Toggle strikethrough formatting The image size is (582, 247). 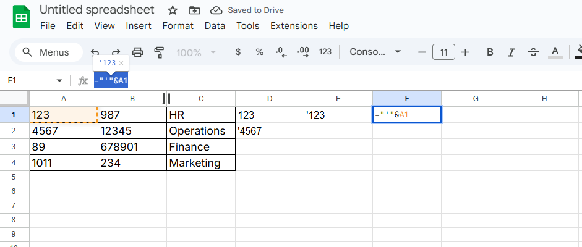[x=533, y=52]
